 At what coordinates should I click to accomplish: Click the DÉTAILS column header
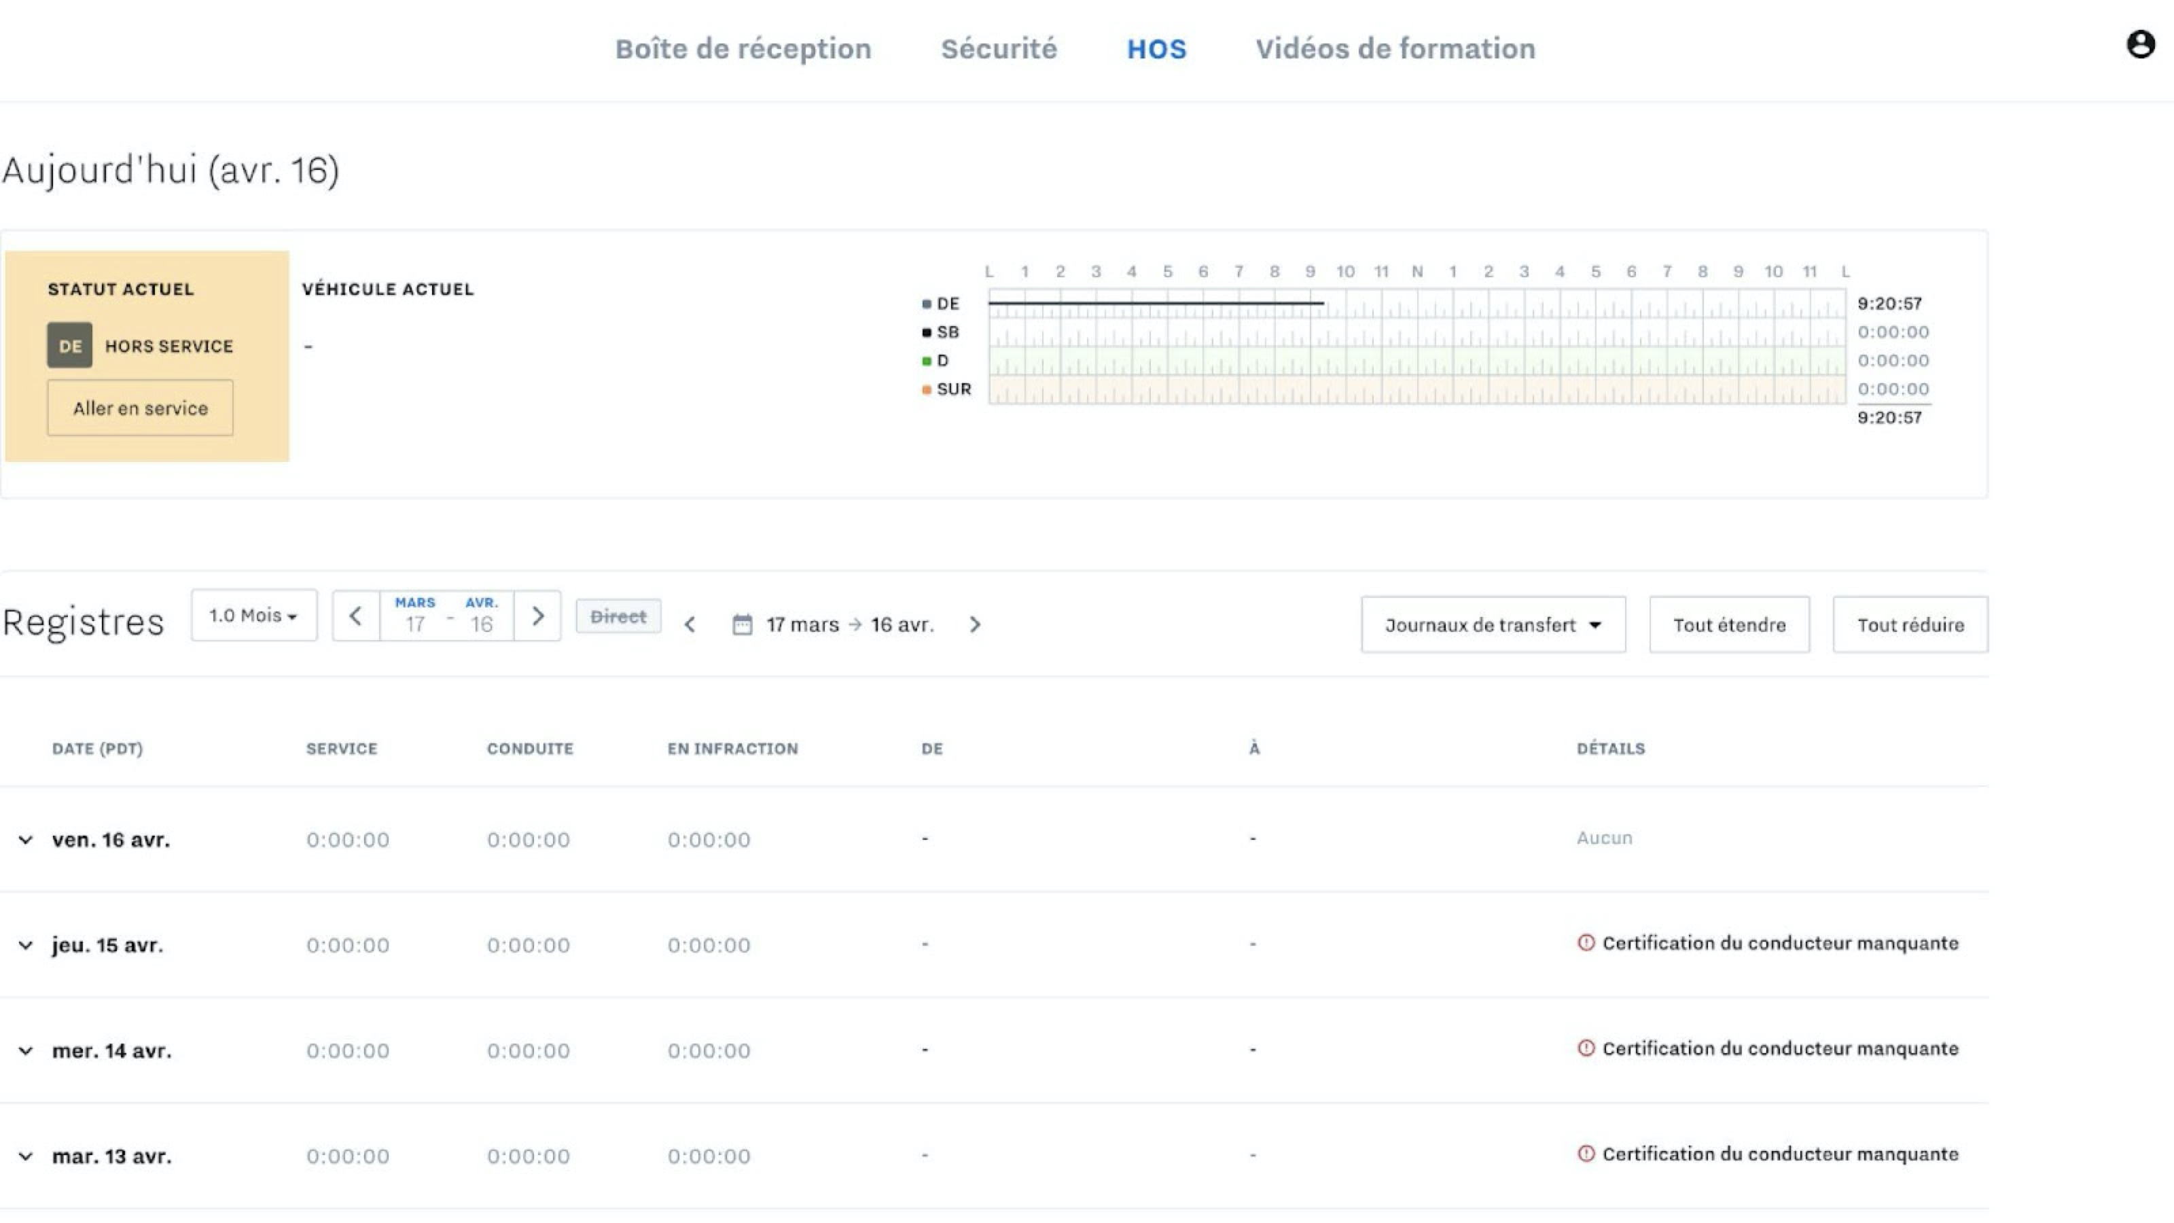(1611, 749)
